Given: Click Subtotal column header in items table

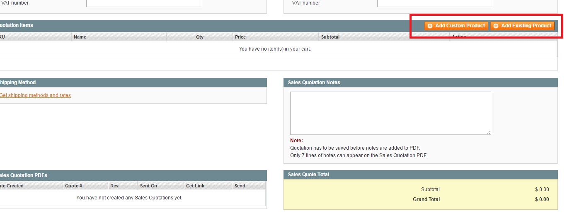Looking at the screenshot, I should point(330,37).
